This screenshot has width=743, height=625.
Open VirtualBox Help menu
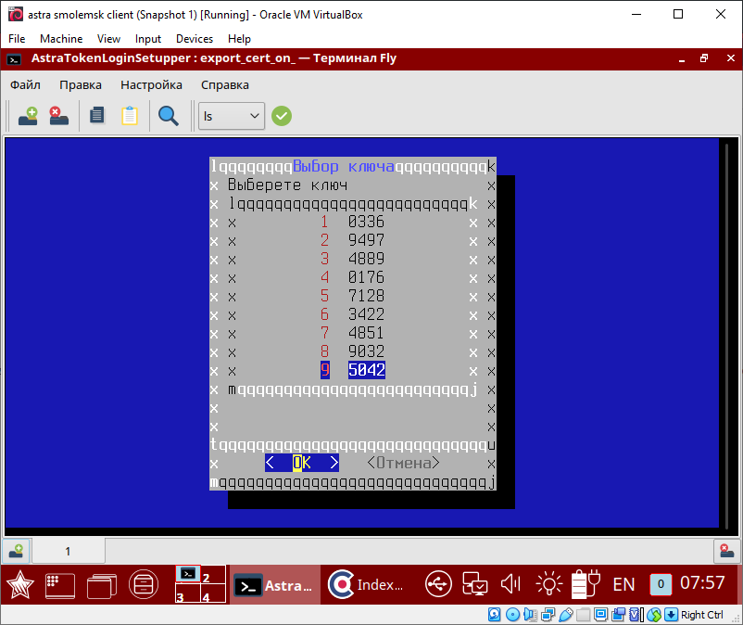(239, 39)
